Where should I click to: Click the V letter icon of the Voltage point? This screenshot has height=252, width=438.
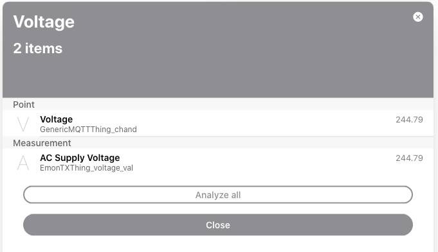point(23,124)
